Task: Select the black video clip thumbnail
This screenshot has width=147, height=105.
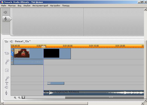Action: (51, 53)
